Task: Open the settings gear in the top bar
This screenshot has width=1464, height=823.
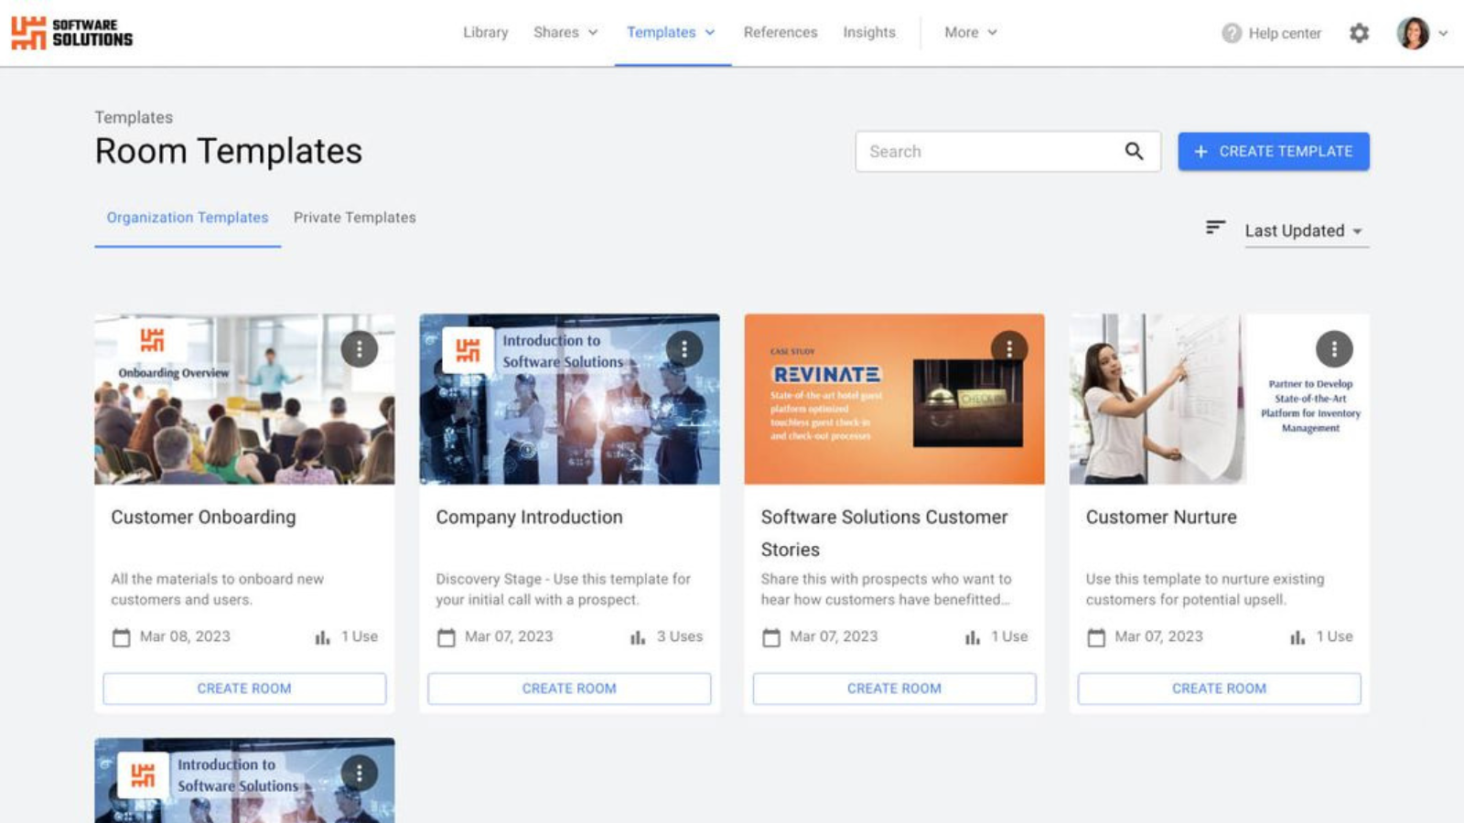Action: coord(1360,32)
